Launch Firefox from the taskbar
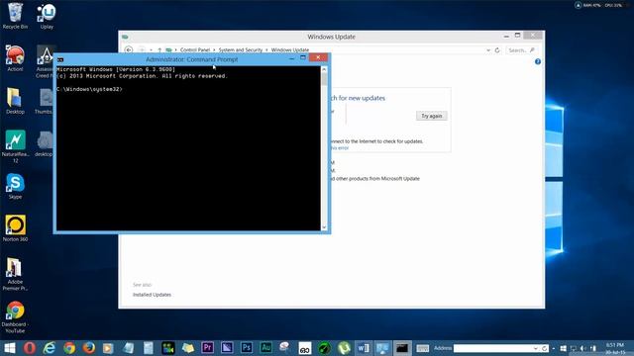This screenshot has width=634, height=356. 88,348
